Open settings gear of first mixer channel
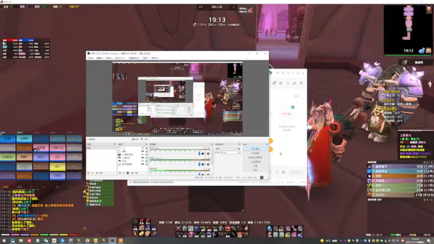434x244 pixels. click(208, 153)
